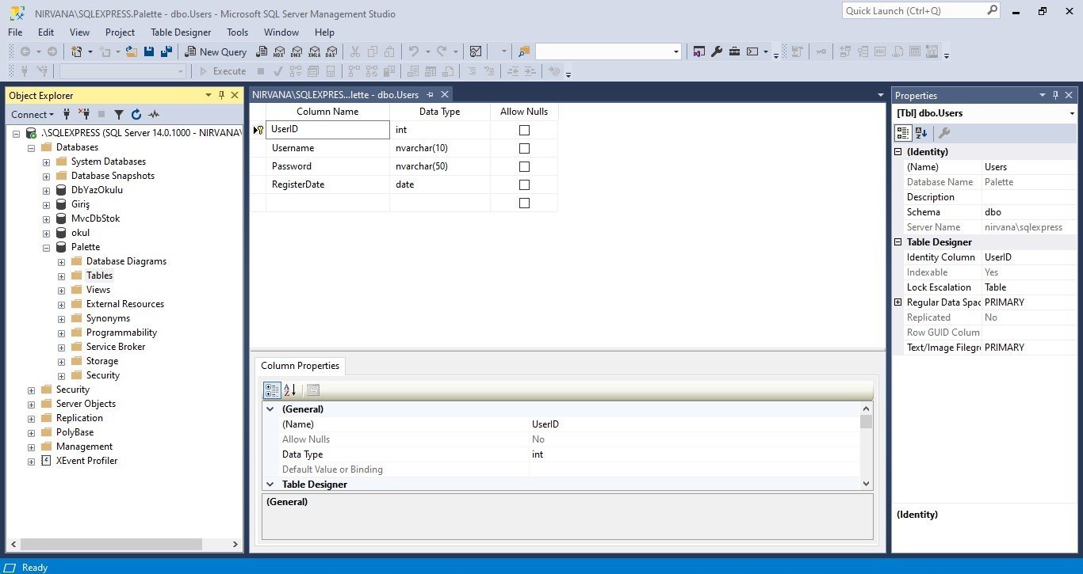The image size is (1083, 574).
Task: Open Analysis Services DAX Query icon
Action: pyautogui.click(x=331, y=51)
